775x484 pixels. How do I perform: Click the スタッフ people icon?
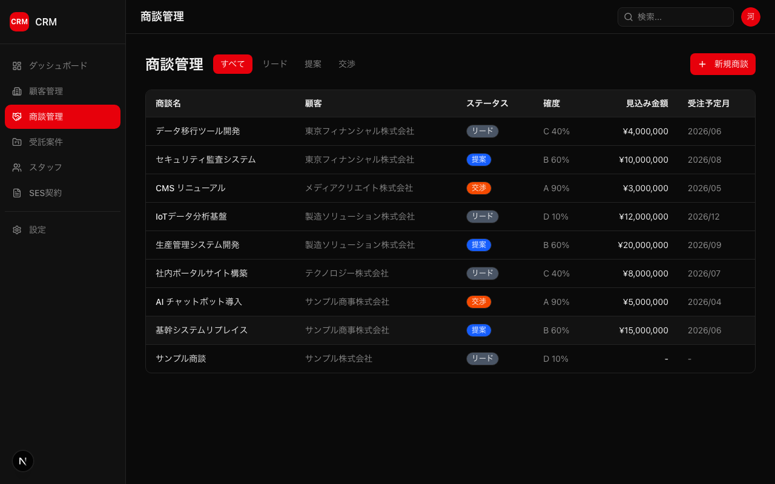point(17,168)
